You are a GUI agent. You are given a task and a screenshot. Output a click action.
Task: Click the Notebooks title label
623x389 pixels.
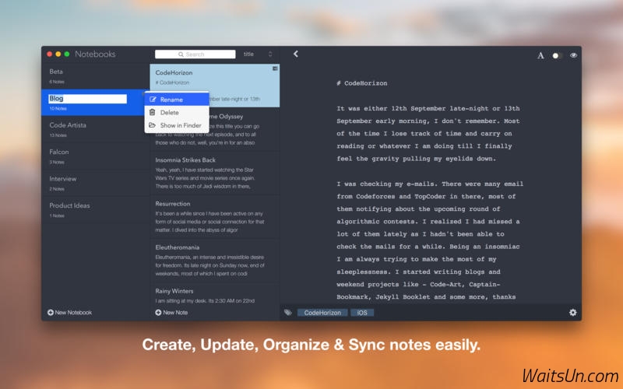95,54
